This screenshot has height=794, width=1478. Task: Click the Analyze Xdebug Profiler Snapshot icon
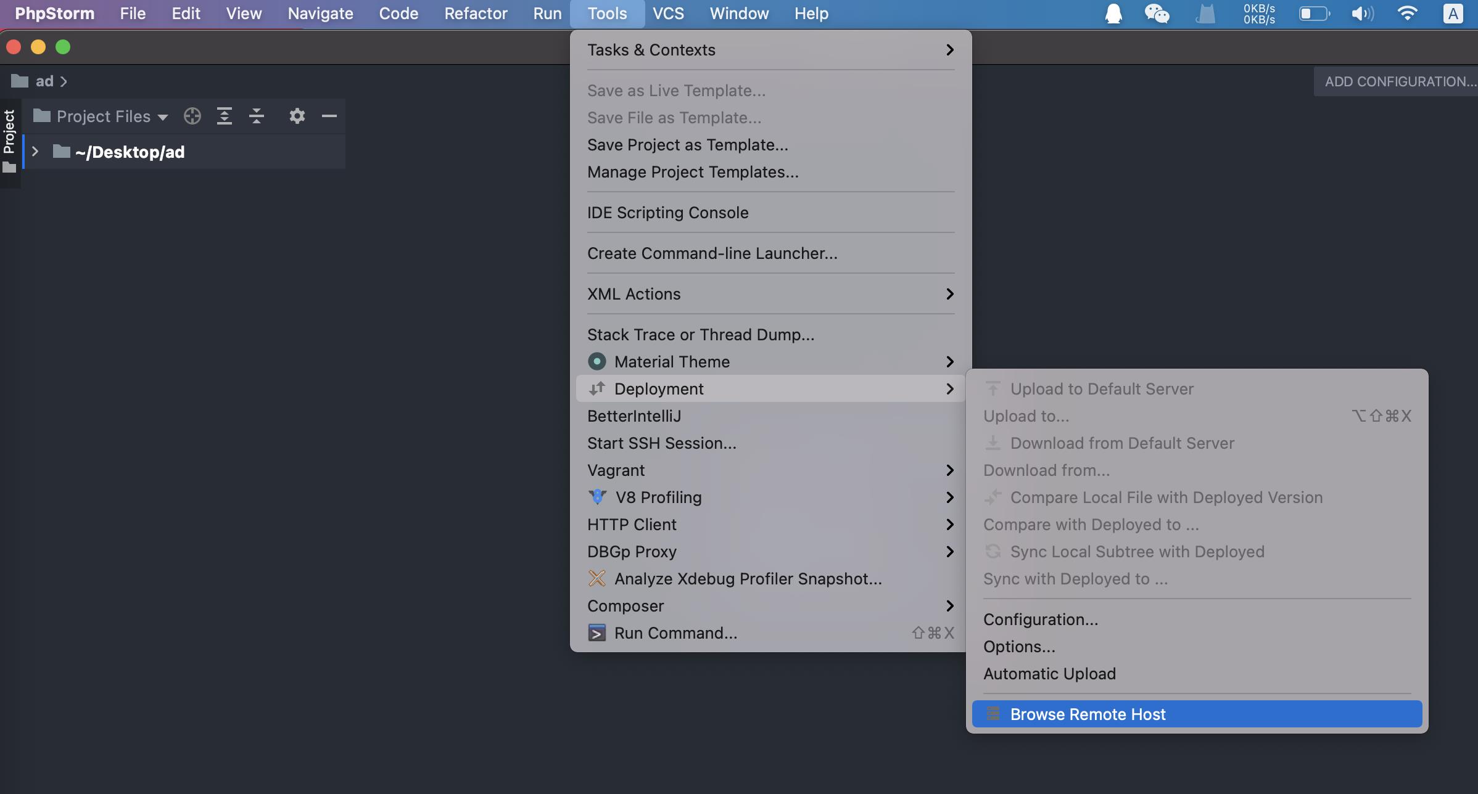[x=596, y=578]
